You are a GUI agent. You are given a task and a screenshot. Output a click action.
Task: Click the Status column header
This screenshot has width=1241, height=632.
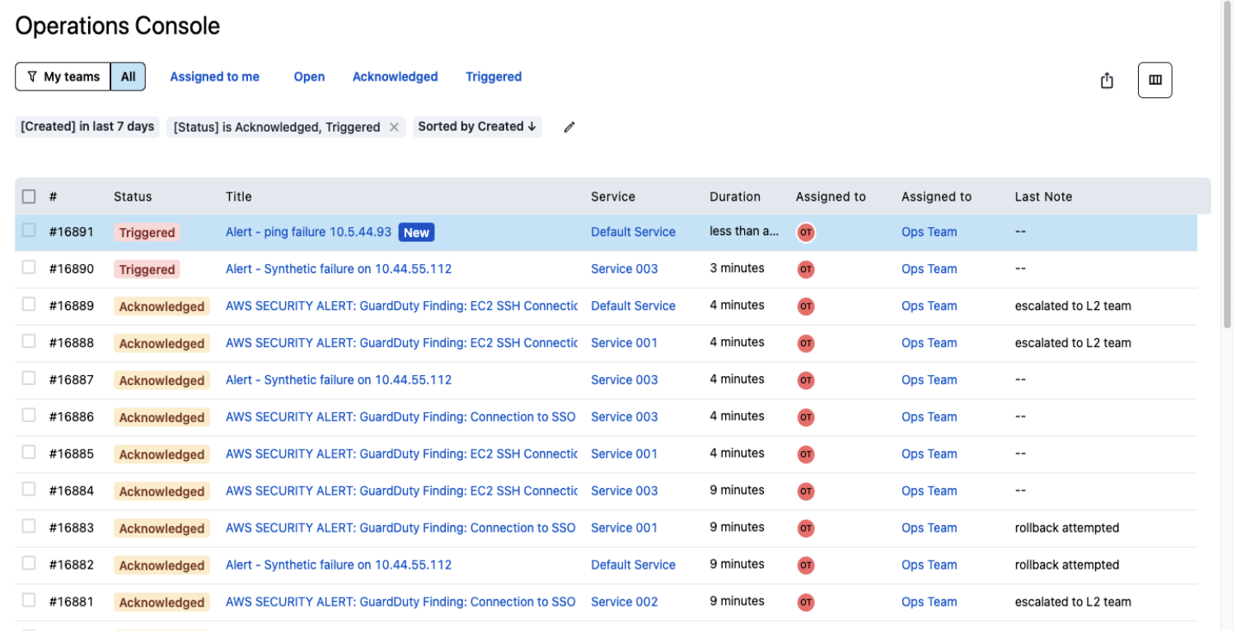coord(133,197)
